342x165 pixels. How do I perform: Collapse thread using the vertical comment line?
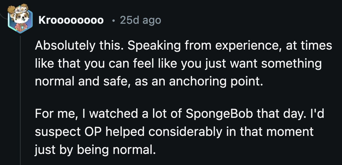(20, 100)
